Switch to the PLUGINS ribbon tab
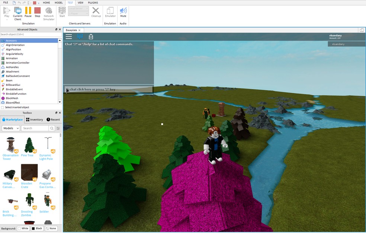 (93, 3)
